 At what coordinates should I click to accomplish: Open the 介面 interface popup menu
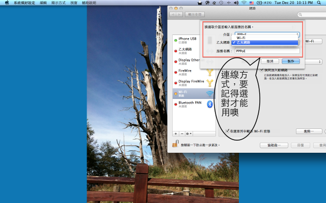point(267,34)
